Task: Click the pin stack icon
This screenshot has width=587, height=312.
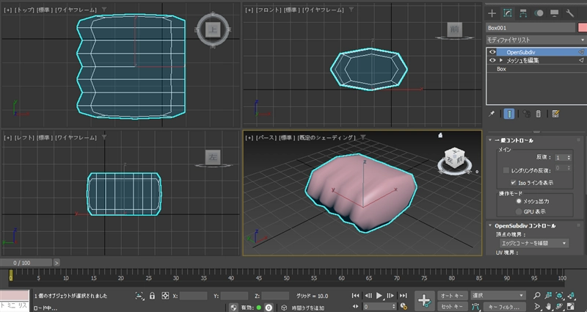Action: (492, 114)
